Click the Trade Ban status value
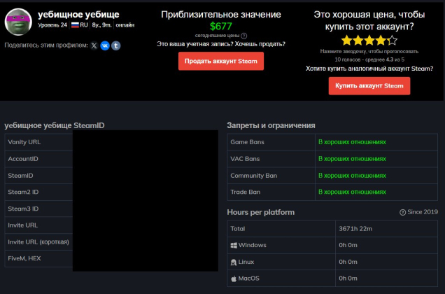 pos(352,192)
